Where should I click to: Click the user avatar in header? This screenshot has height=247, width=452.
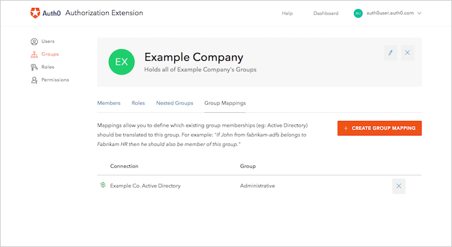pos(358,13)
